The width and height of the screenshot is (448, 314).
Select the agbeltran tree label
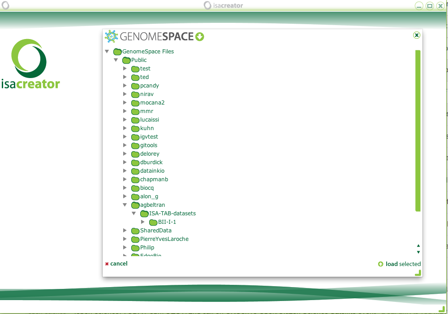coord(153,205)
